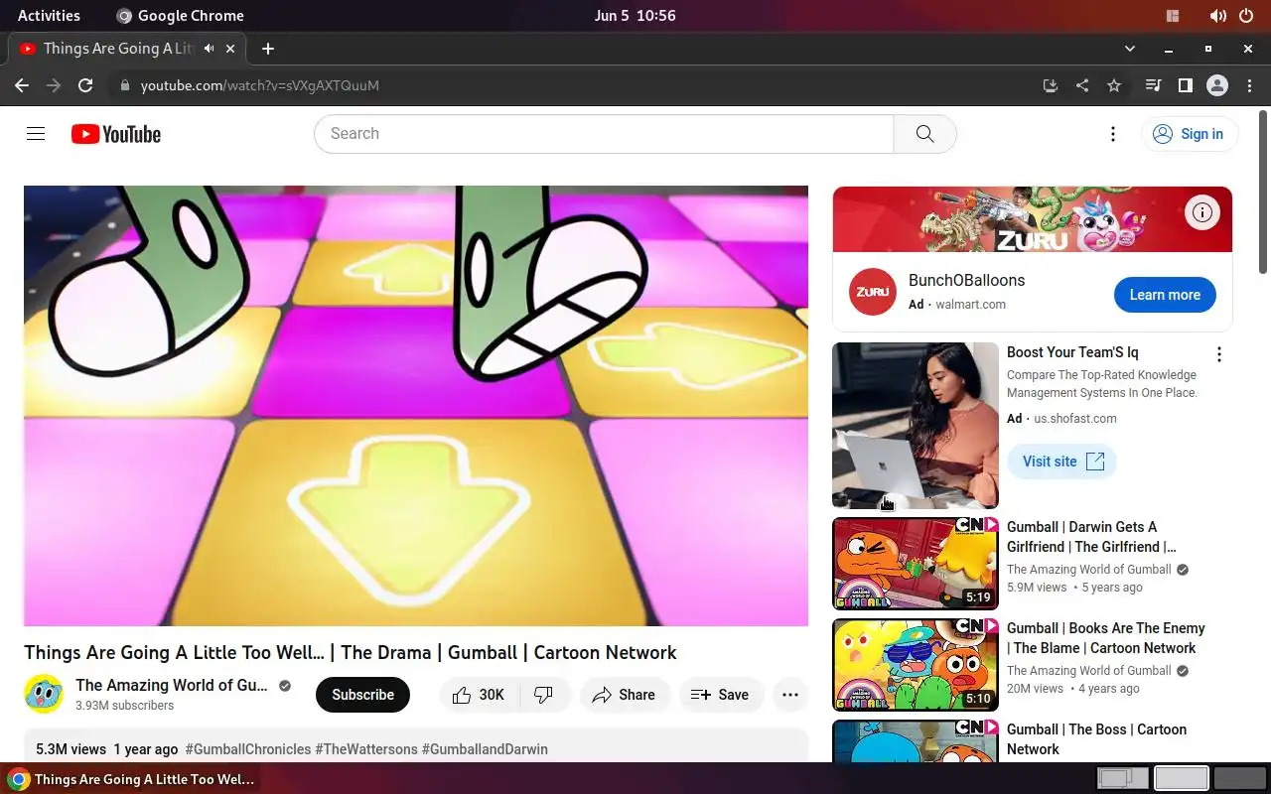Open Chrome's three-dot menu
1271x794 pixels.
pyautogui.click(x=1249, y=85)
